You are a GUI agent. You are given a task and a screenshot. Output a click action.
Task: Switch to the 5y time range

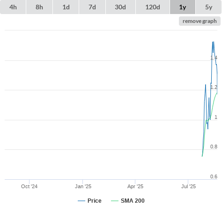[x=208, y=7]
